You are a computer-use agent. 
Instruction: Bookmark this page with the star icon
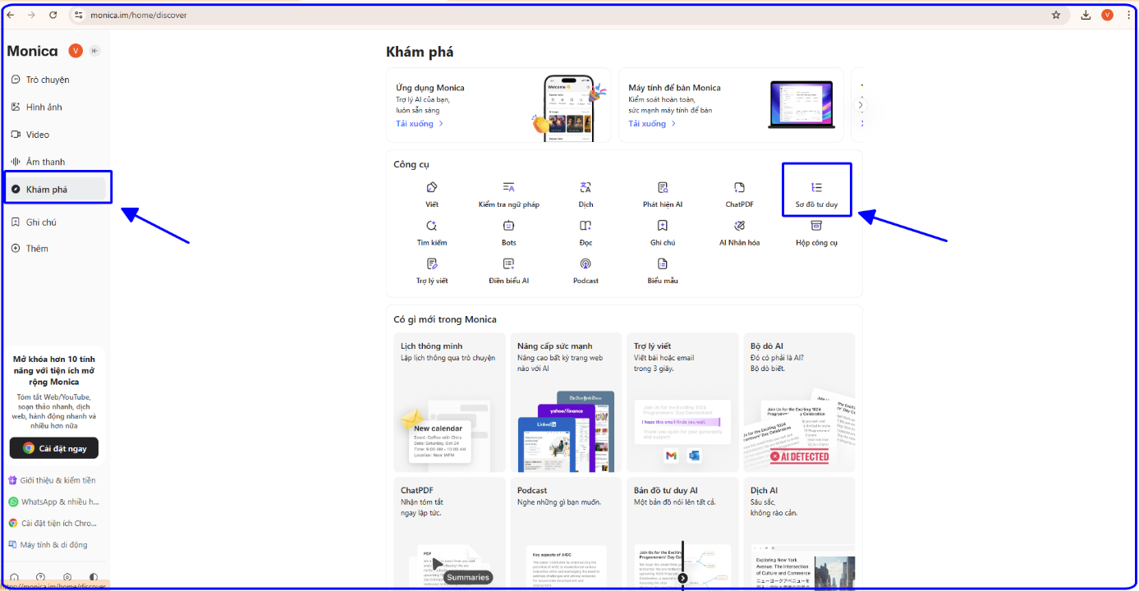click(1056, 15)
